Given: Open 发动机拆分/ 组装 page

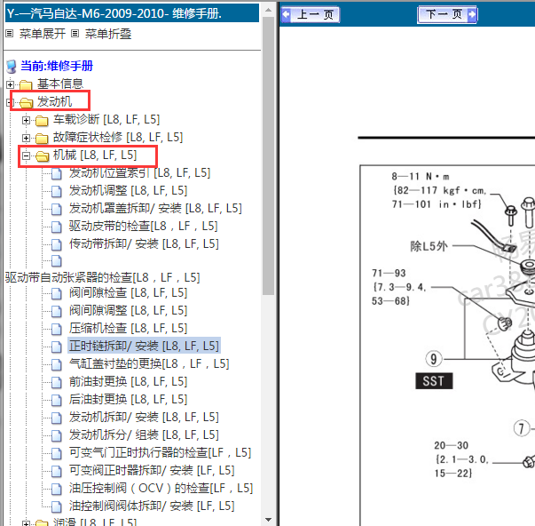Looking at the screenshot, I should pyautogui.click(x=144, y=434).
